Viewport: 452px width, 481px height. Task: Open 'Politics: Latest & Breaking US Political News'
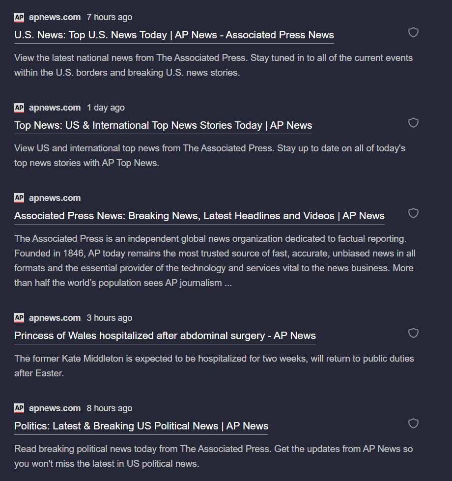tap(141, 426)
